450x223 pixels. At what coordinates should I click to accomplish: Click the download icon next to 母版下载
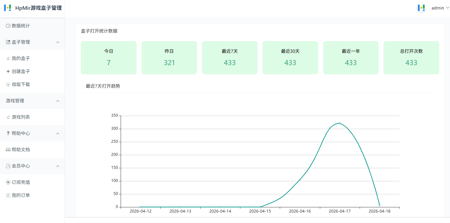(x=8, y=84)
